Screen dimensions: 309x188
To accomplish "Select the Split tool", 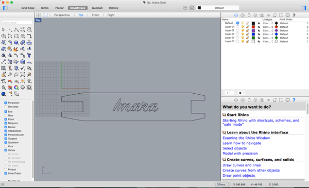I will pyautogui.click(x=29, y=49).
